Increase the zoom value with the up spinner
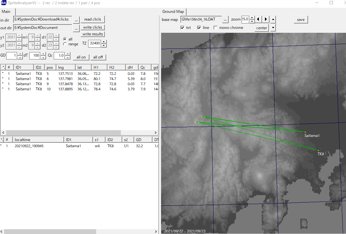This screenshot has height=234, width=346. (252, 18)
